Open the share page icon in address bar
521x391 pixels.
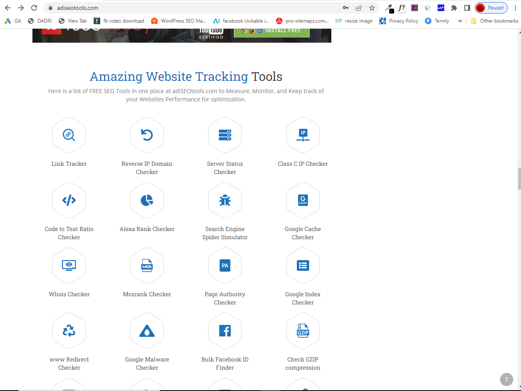[x=359, y=8]
